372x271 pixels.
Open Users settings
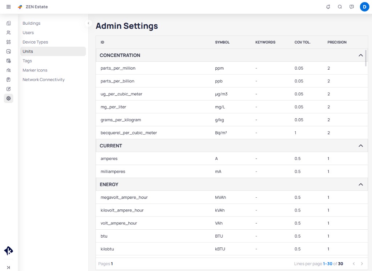(x=28, y=33)
